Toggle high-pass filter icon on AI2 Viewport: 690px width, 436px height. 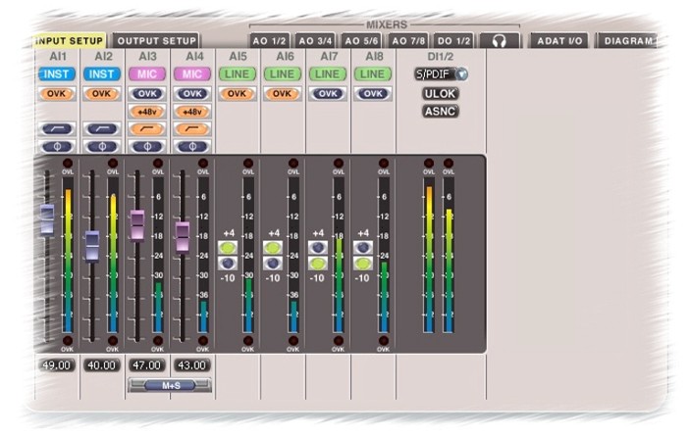102,129
